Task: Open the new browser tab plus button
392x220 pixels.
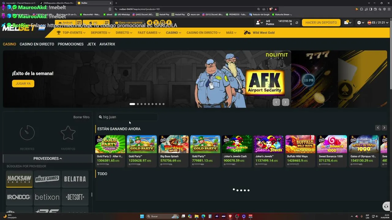Action: tap(116, 3)
